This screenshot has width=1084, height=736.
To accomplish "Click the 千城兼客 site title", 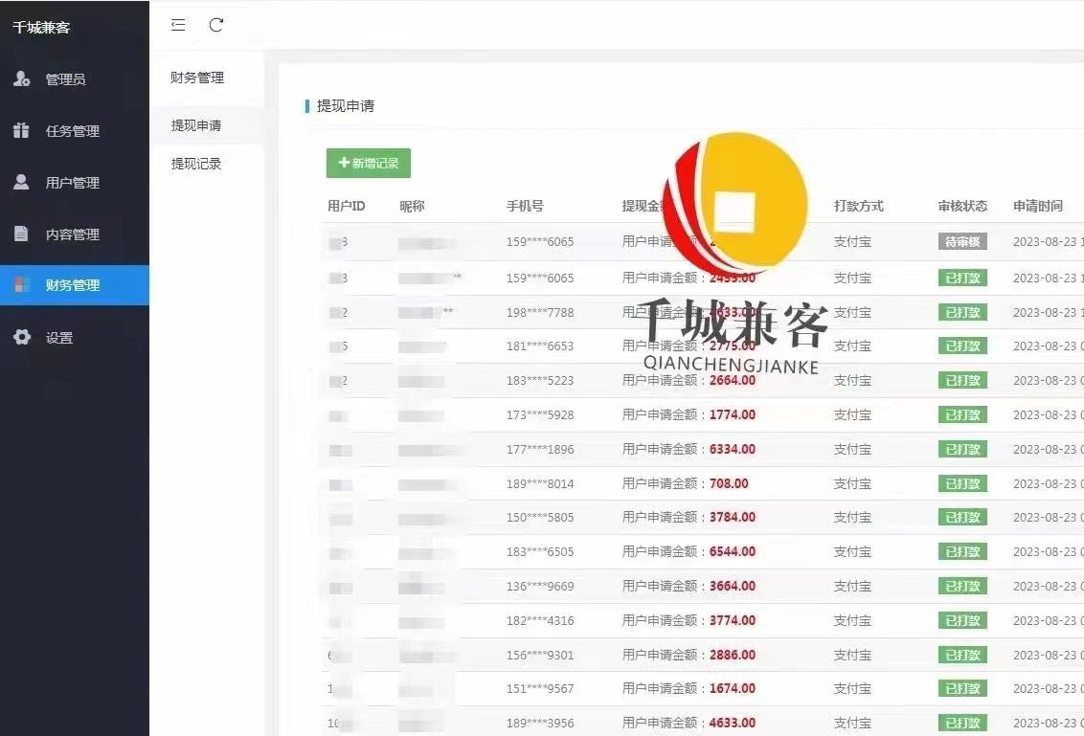I will click(41, 28).
